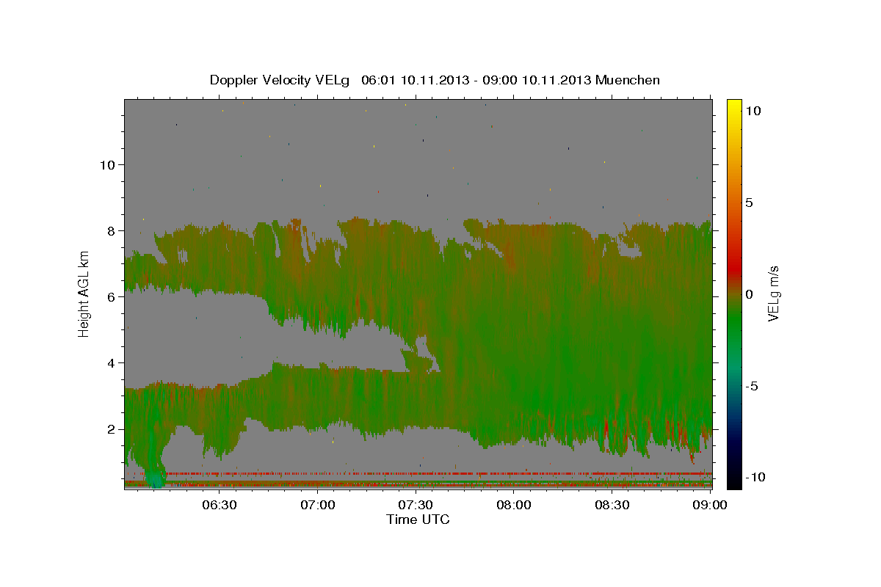Click the 07:30 time tick label
881x587 pixels.
pyautogui.click(x=416, y=505)
